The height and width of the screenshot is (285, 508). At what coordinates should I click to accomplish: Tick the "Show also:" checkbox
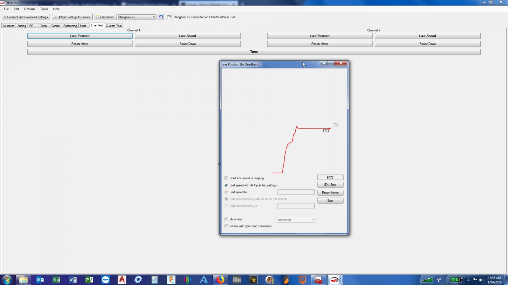[226, 219]
